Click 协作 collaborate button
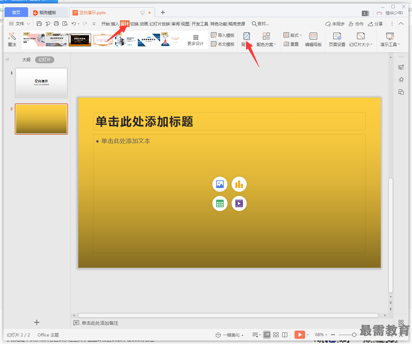Image resolution: width=412 pixels, height=344 pixels. pos(356,24)
